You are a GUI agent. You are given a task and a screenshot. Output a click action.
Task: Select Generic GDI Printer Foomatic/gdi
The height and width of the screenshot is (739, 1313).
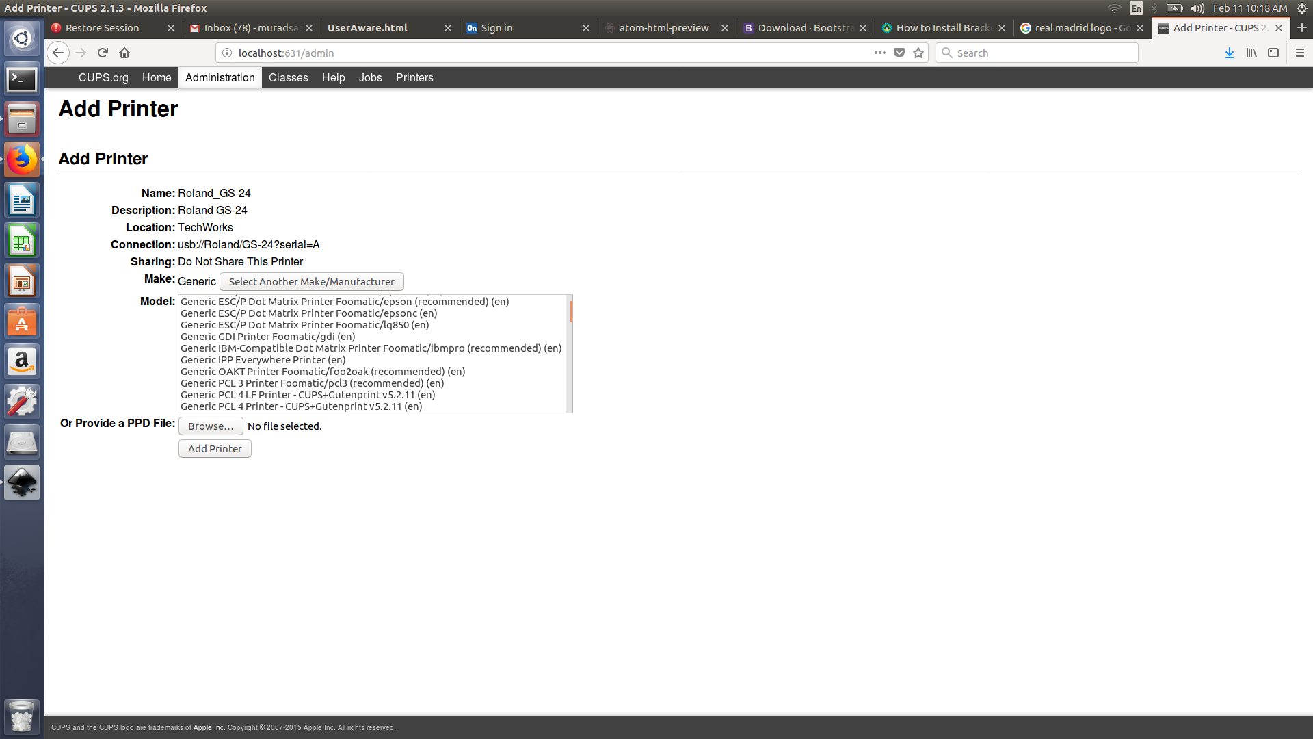point(373,337)
